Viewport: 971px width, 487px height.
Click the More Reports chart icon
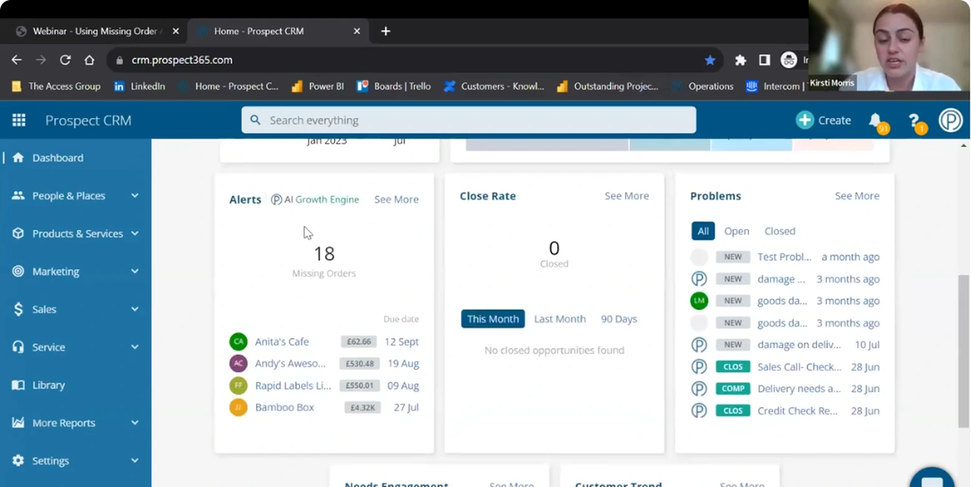(x=18, y=423)
